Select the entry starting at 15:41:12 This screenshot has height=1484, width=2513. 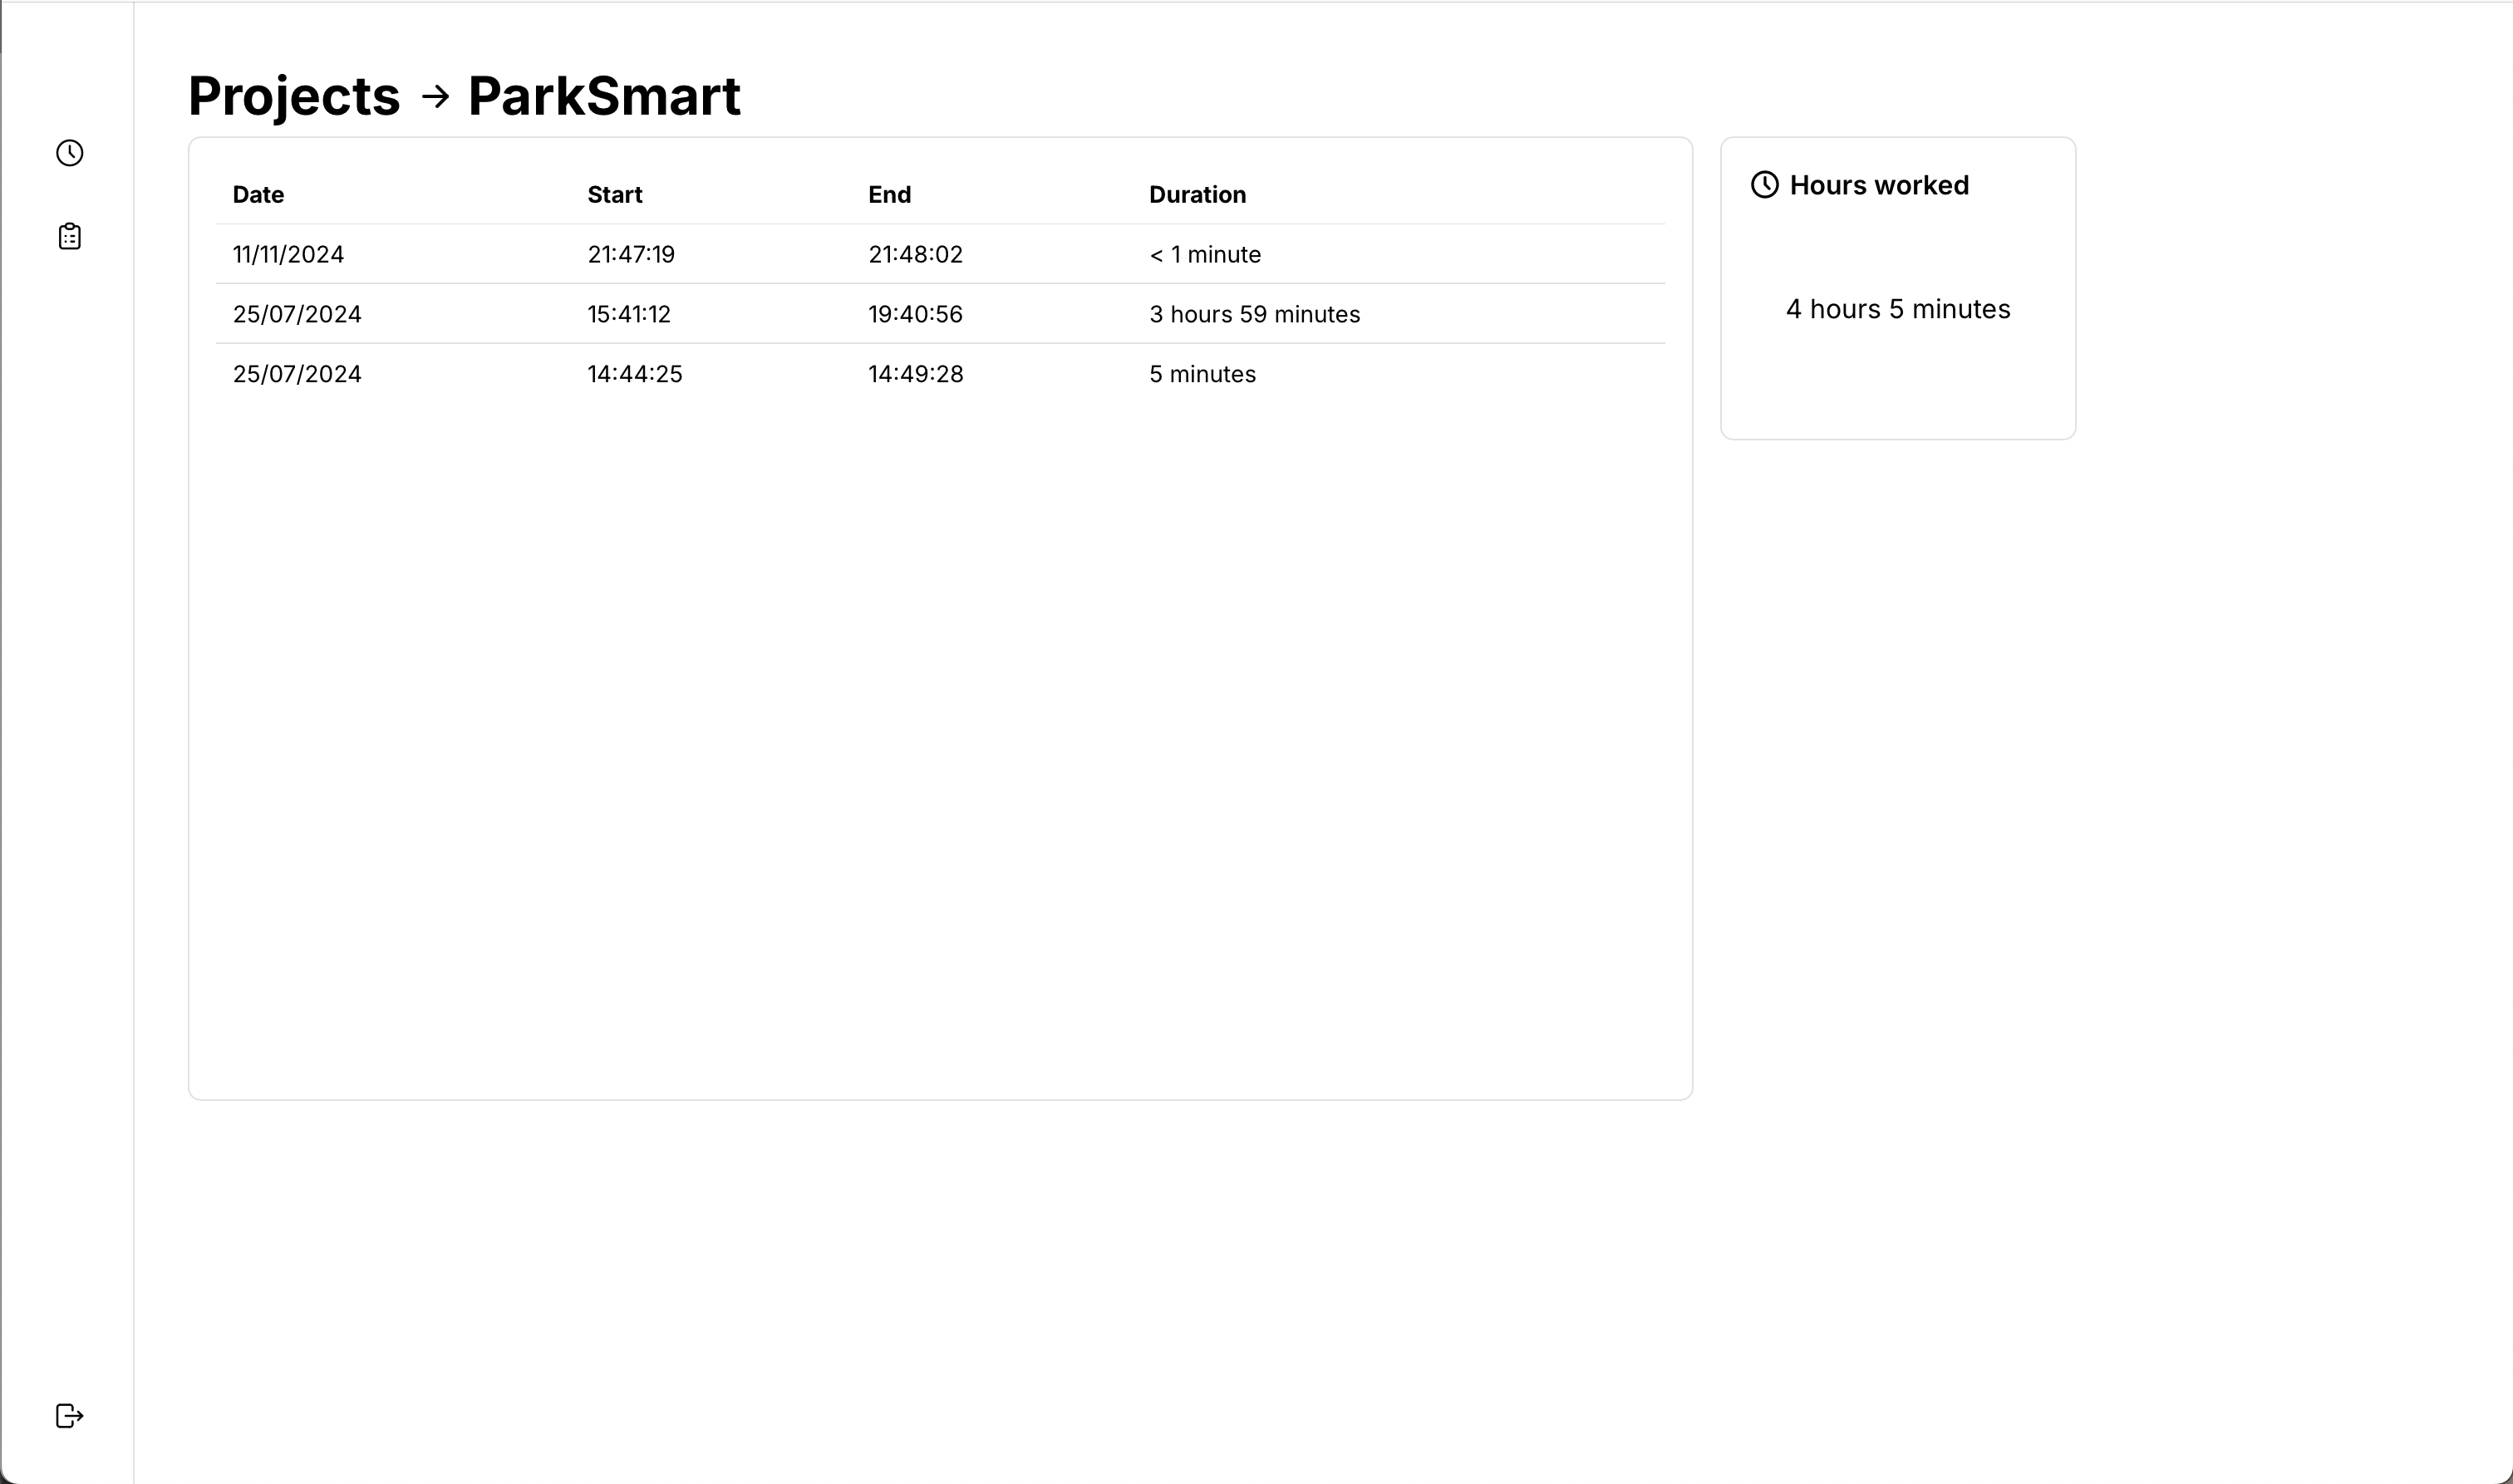[629, 314]
